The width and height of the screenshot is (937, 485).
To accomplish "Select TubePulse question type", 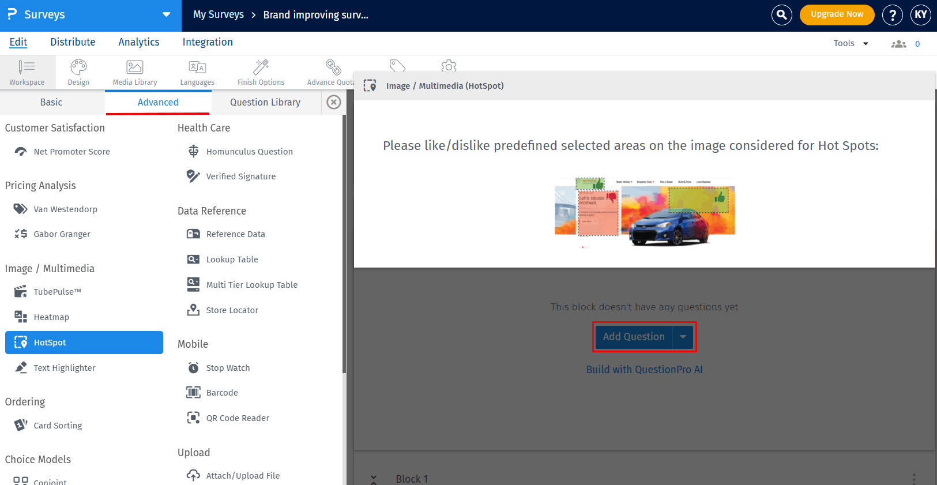I will click(x=48, y=292).
